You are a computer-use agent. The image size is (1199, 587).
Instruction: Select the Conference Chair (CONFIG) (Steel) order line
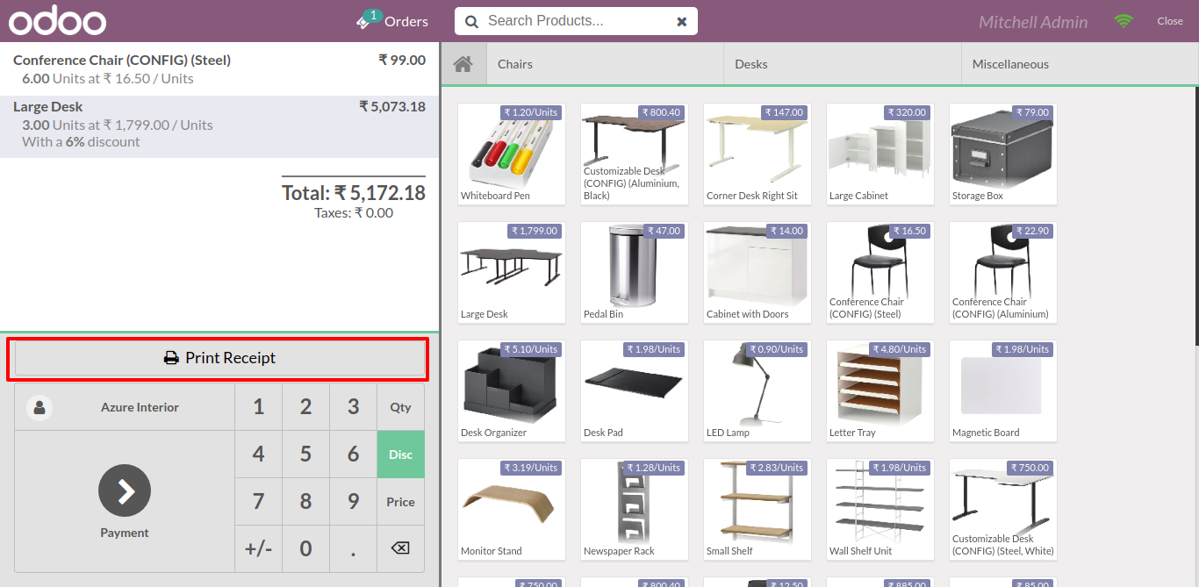click(219, 69)
